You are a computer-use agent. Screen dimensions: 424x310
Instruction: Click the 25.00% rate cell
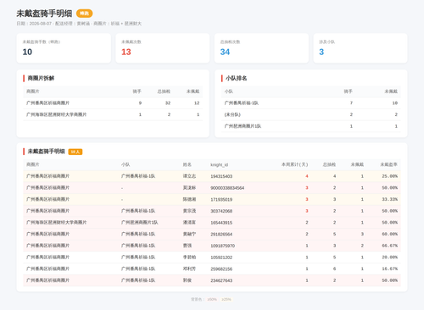[x=390, y=176]
